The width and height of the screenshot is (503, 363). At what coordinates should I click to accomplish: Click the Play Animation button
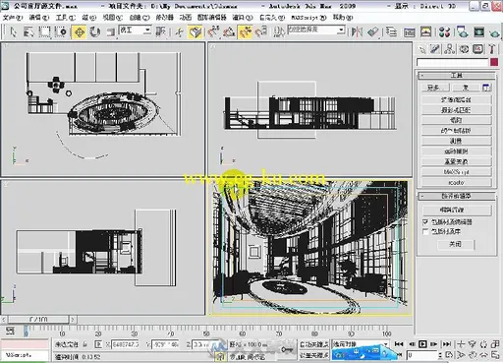(x=422, y=344)
